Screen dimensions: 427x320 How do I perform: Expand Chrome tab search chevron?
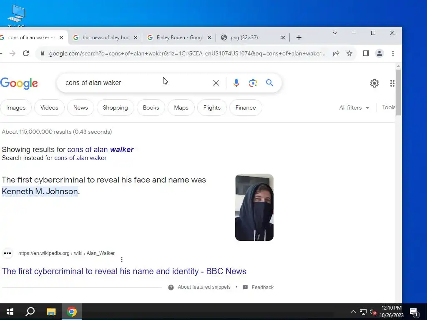[x=335, y=33]
